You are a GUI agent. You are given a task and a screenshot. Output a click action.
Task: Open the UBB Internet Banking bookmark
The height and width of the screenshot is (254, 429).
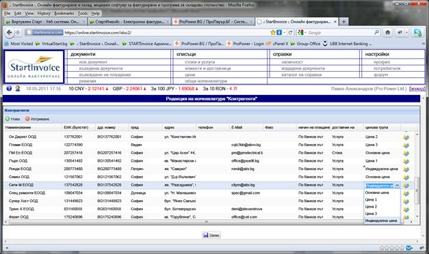pos(347,44)
